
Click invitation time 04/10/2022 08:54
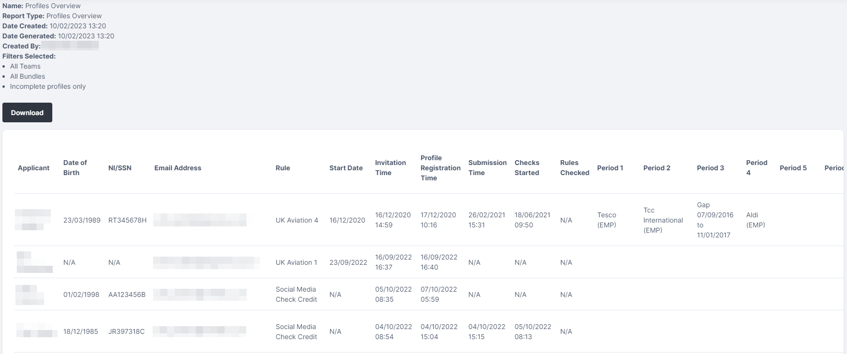pyautogui.click(x=394, y=331)
